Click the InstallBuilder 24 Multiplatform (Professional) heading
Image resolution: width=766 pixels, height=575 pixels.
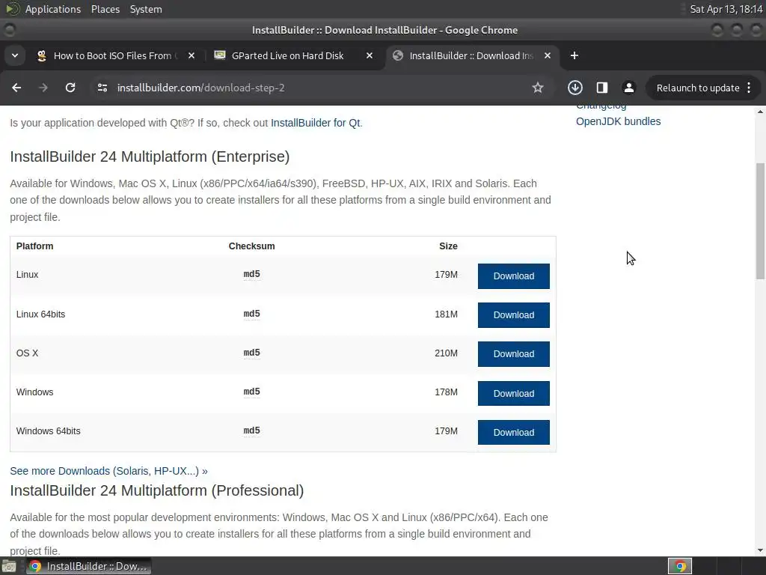[157, 490]
